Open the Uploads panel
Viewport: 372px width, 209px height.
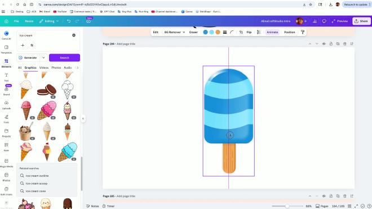pyautogui.click(x=6, y=105)
